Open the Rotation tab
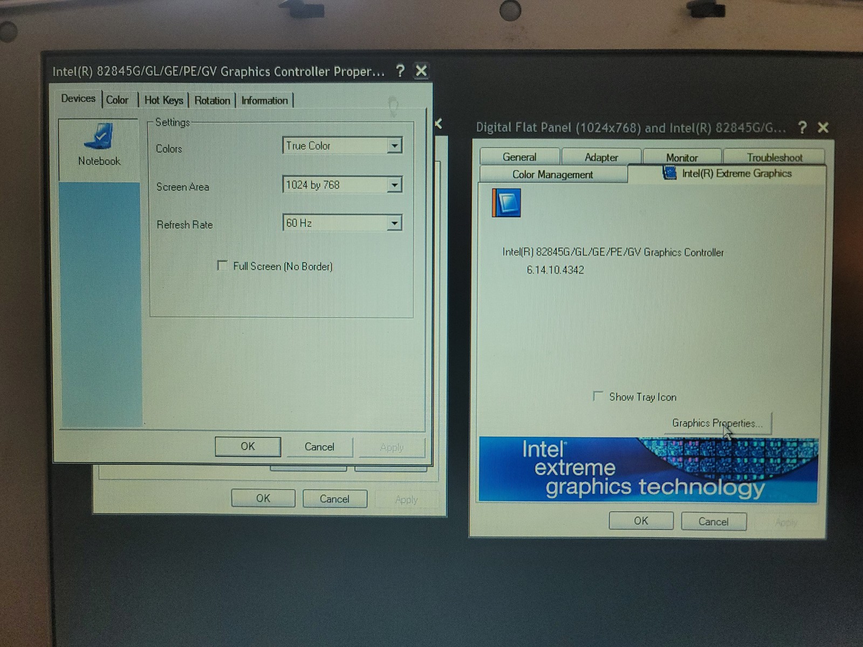Viewport: 863px width, 647px height. (212, 100)
